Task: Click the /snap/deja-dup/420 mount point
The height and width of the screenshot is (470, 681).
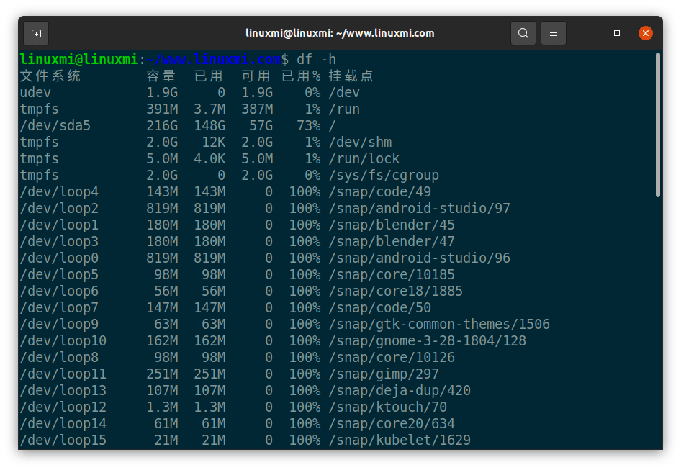Action: [400, 391]
